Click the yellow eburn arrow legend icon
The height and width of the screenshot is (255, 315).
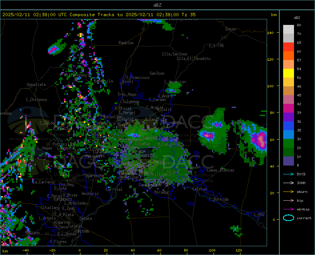coord(288,192)
